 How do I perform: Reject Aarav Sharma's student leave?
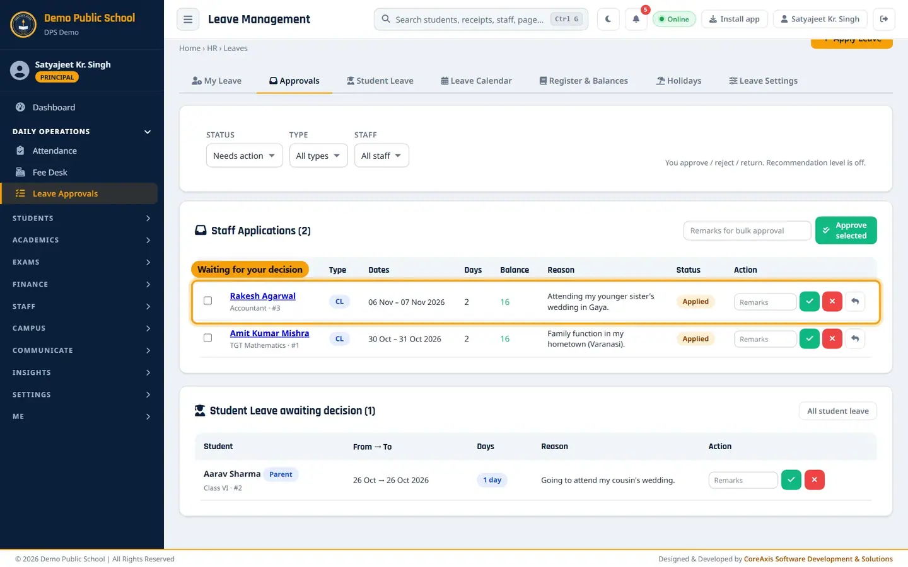(x=815, y=480)
